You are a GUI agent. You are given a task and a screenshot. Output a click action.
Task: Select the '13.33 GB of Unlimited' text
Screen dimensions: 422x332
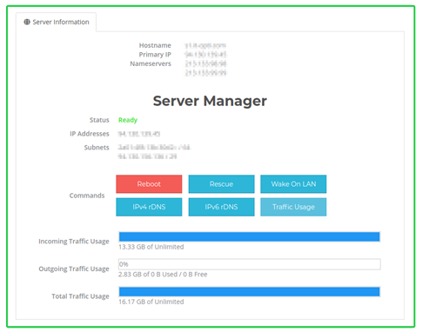click(x=151, y=247)
